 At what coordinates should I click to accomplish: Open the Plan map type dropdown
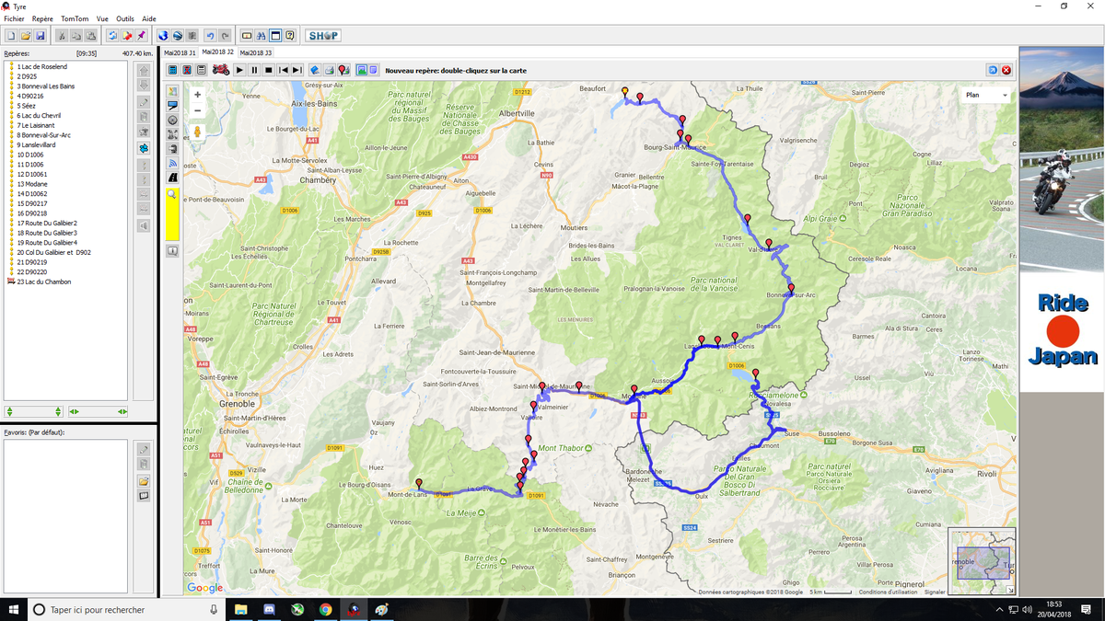click(986, 95)
